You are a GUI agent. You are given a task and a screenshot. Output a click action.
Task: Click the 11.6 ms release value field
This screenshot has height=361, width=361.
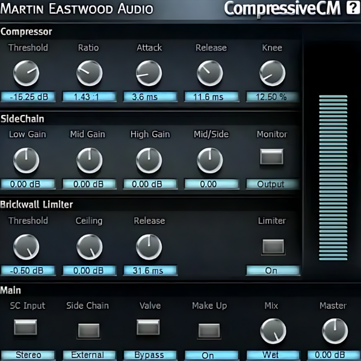pyautogui.click(x=211, y=97)
